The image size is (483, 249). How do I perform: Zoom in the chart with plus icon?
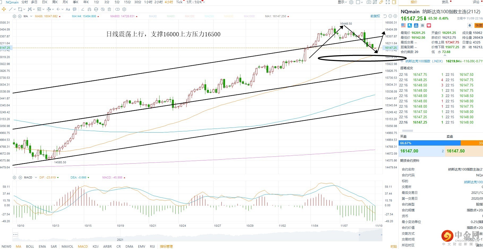click(395, 16)
